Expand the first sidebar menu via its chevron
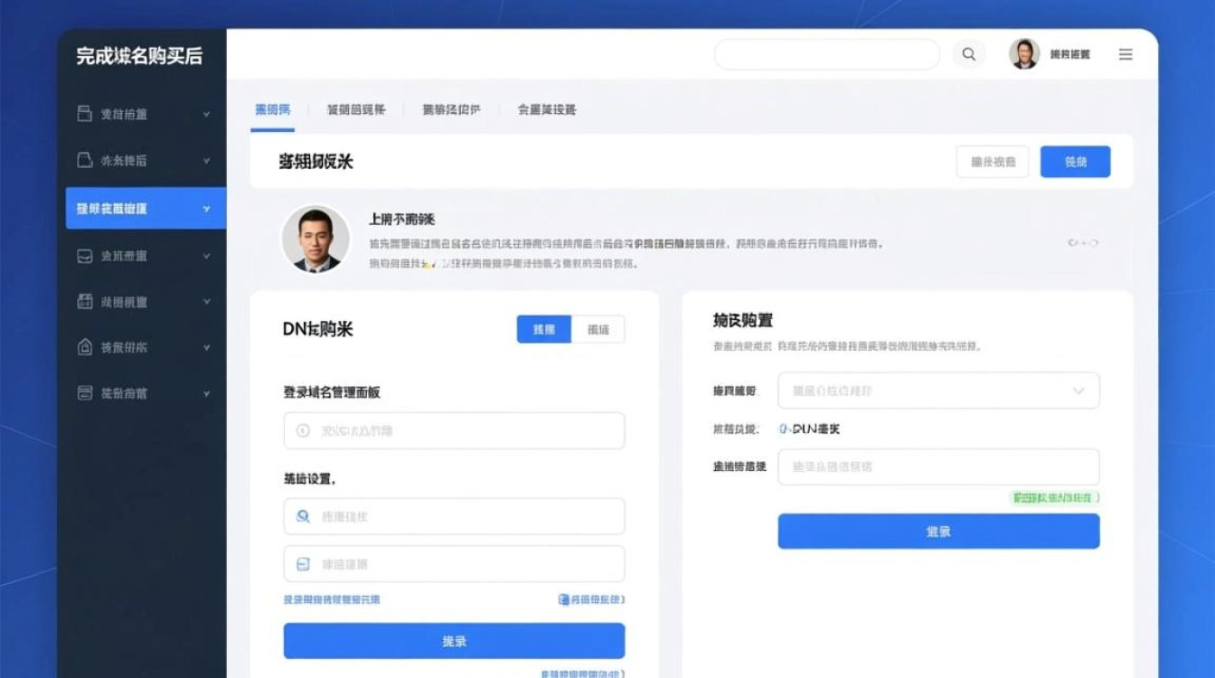Viewport: 1215px width, 678px height. pos(205,113)
